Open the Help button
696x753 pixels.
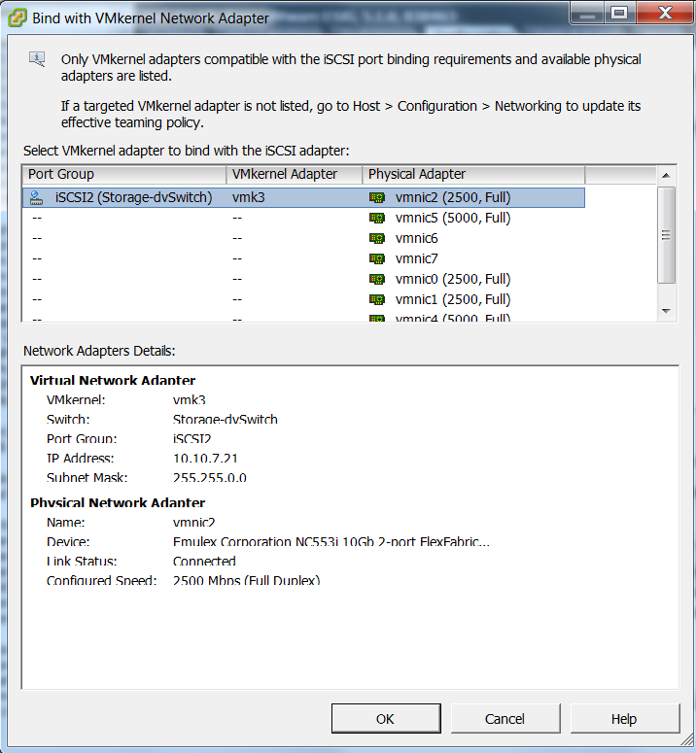tap(624, 719)
